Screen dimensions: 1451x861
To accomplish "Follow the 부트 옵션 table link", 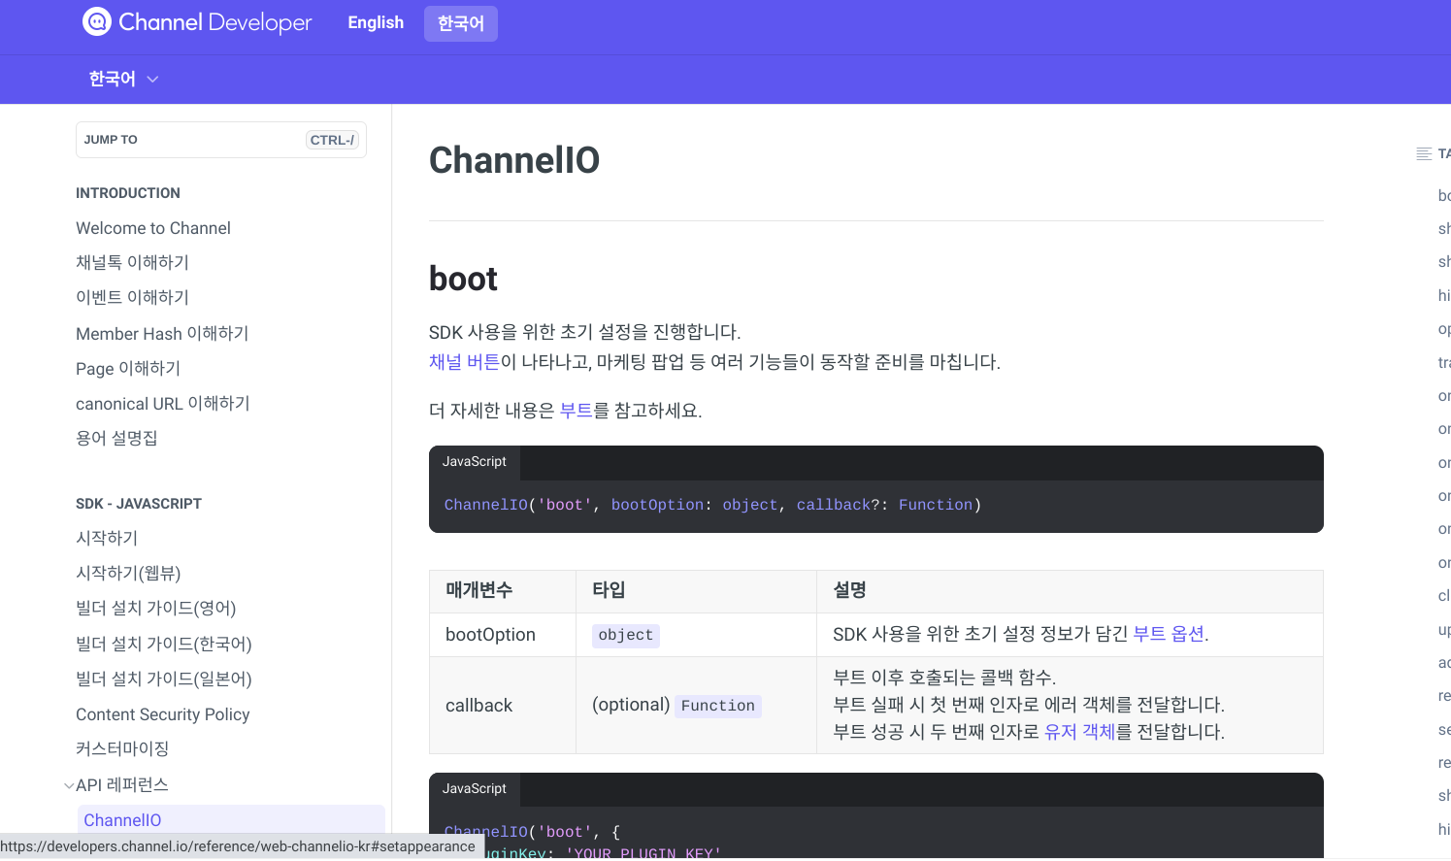I will coord(1169,634).
